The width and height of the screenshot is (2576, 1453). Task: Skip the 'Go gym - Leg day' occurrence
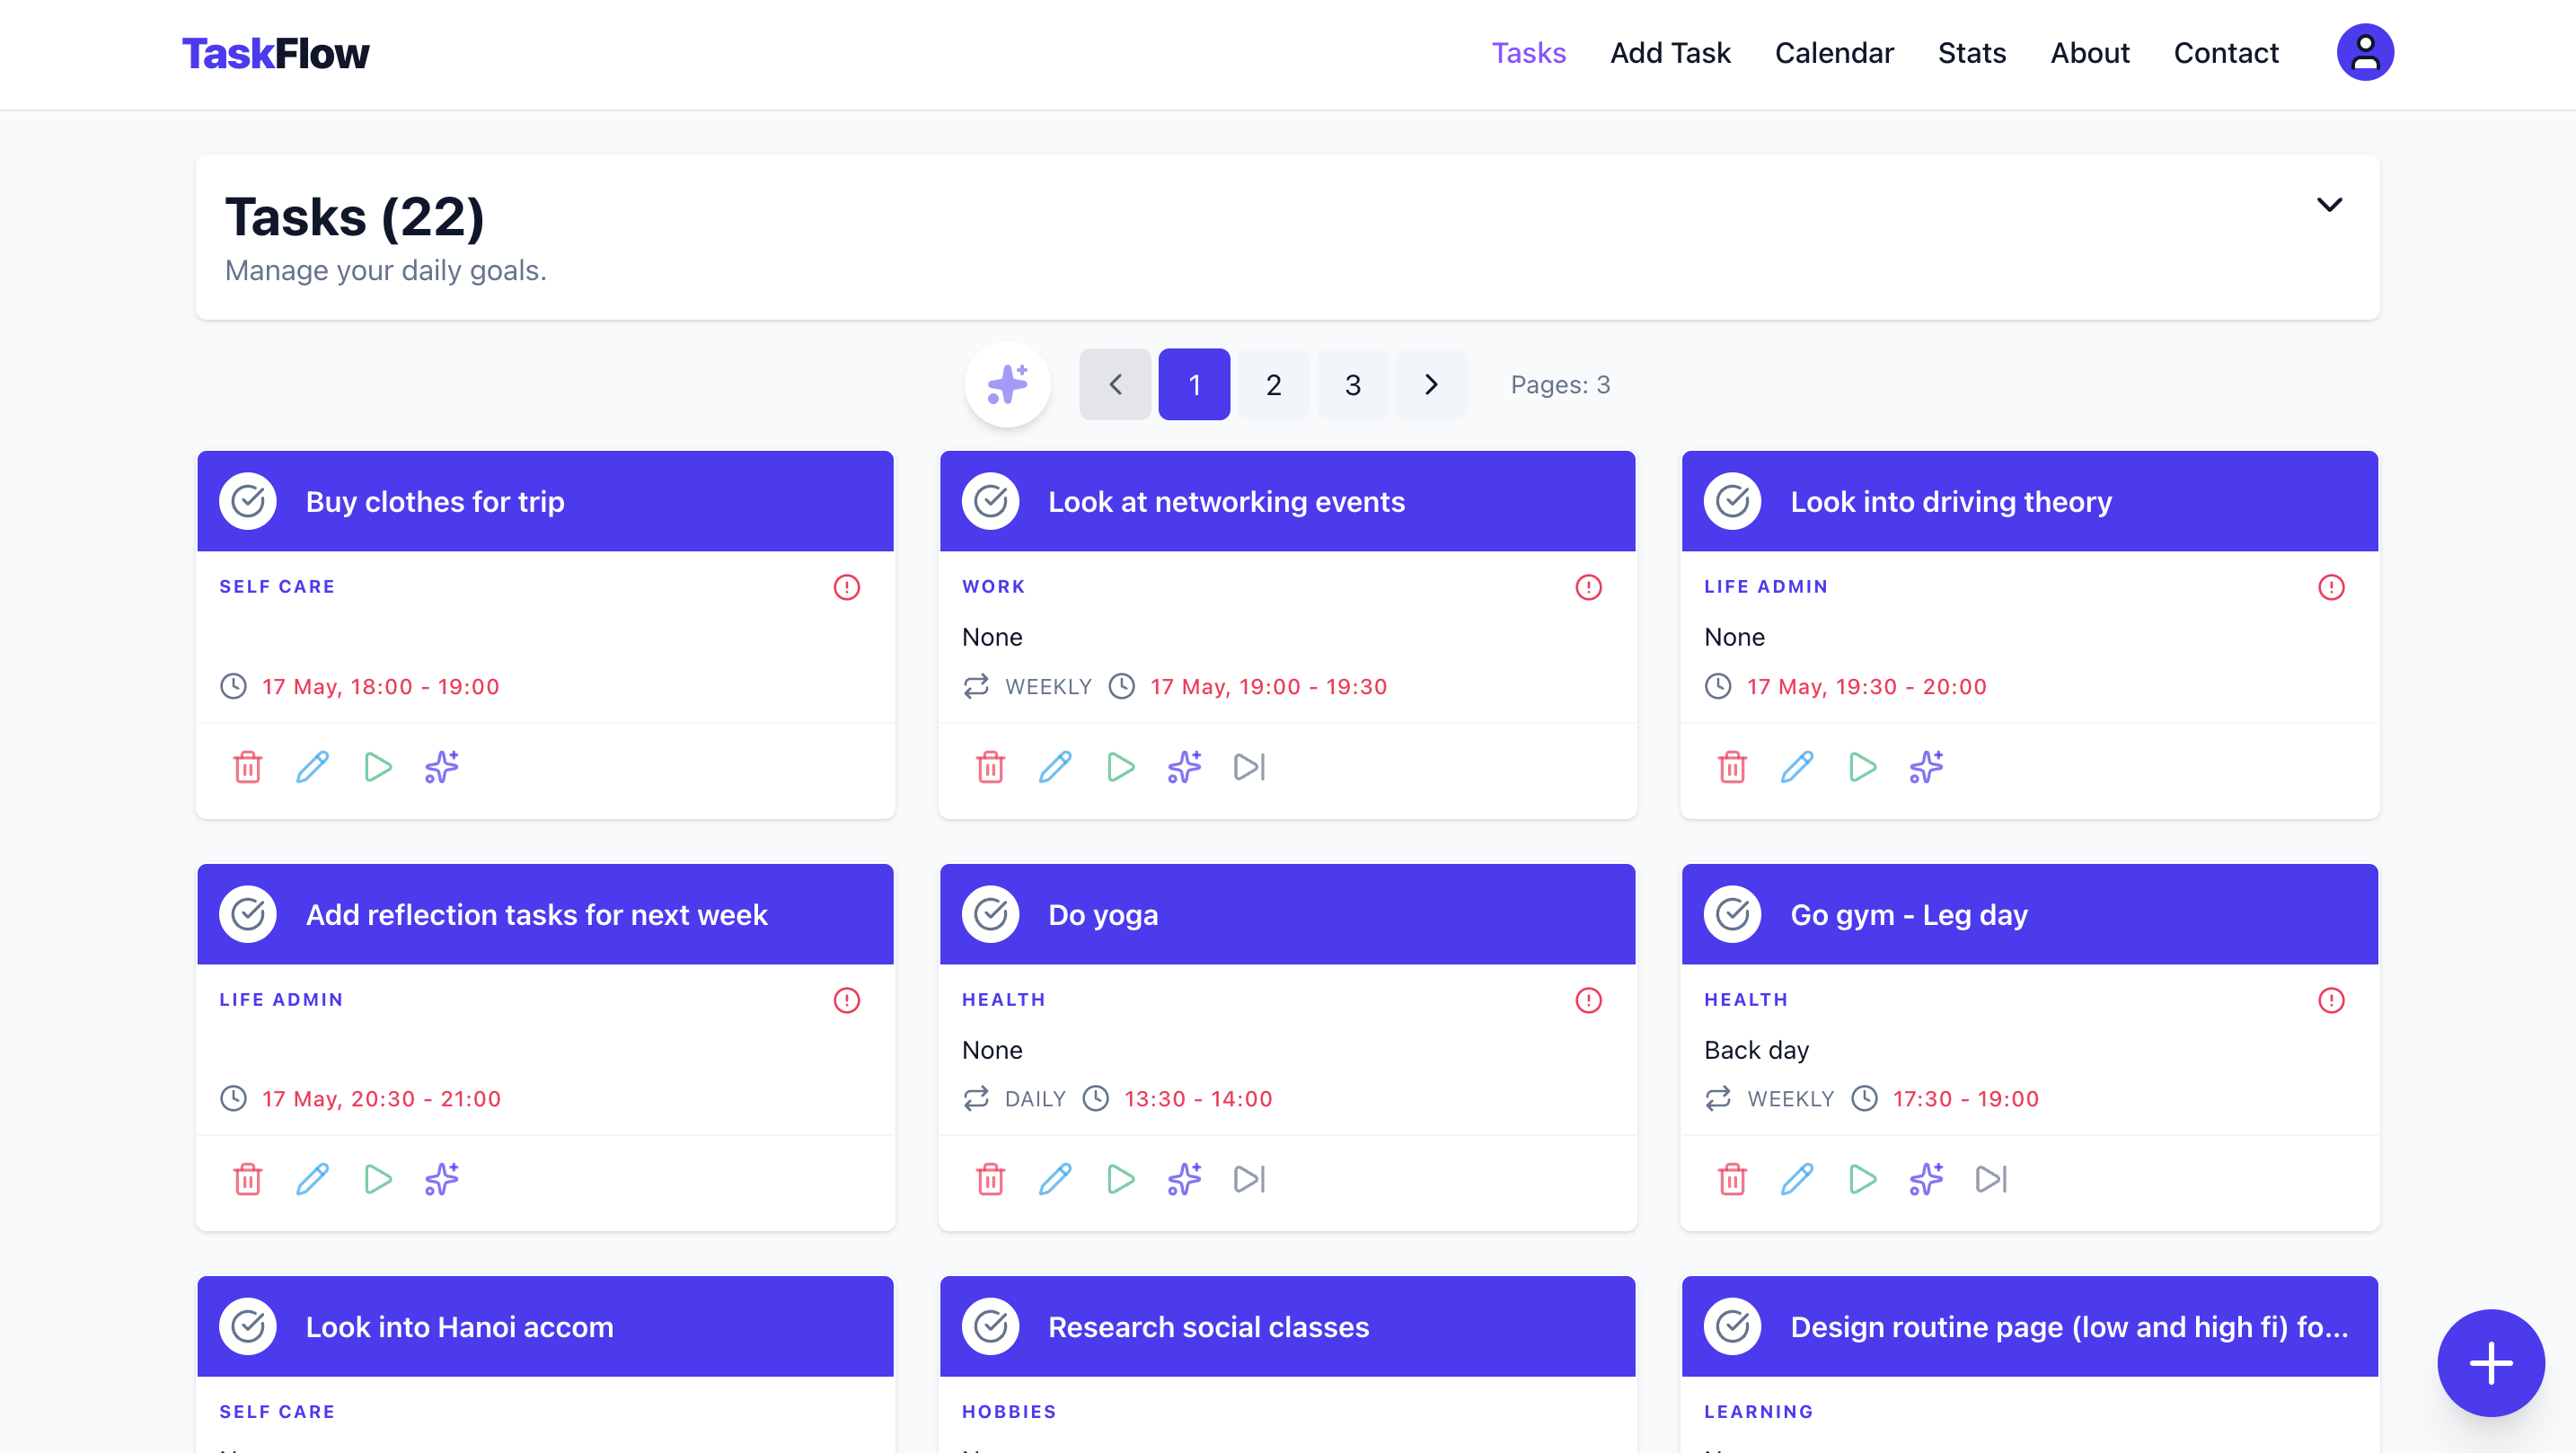[x=1991, y=1179]
